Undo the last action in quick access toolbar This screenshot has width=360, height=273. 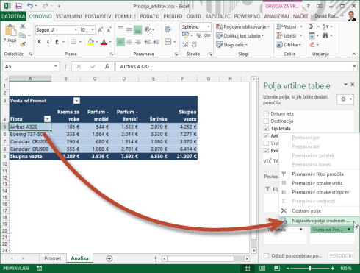click(x=30, y=6)
